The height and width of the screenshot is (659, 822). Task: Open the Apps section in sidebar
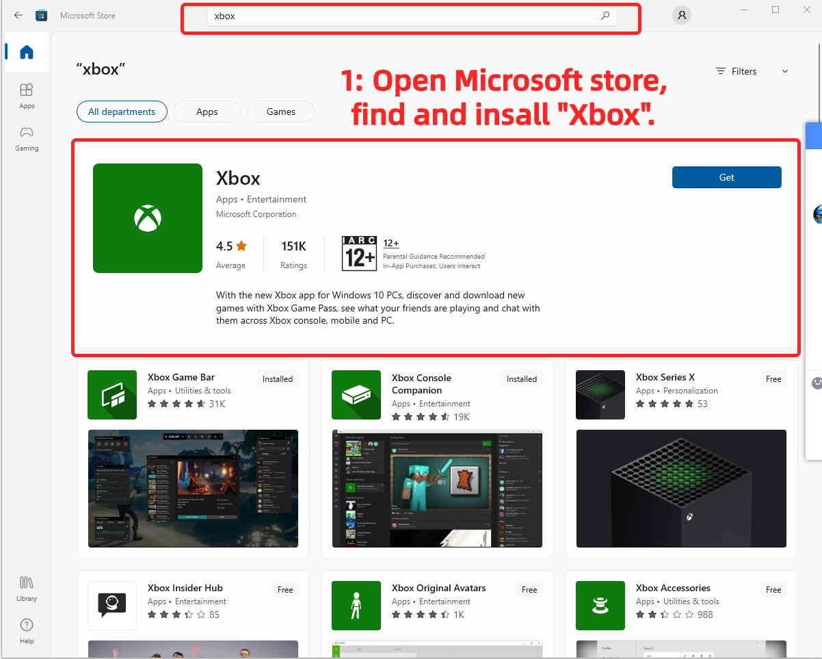coord(27,96)
